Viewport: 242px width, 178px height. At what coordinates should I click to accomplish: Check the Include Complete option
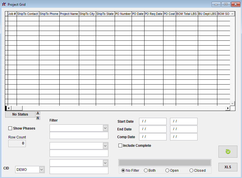pyautogui.click(x=120, y=146)
